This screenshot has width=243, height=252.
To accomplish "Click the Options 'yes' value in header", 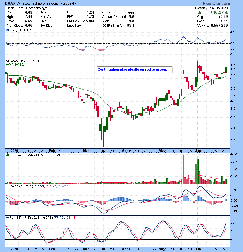I will pos(131,12).
